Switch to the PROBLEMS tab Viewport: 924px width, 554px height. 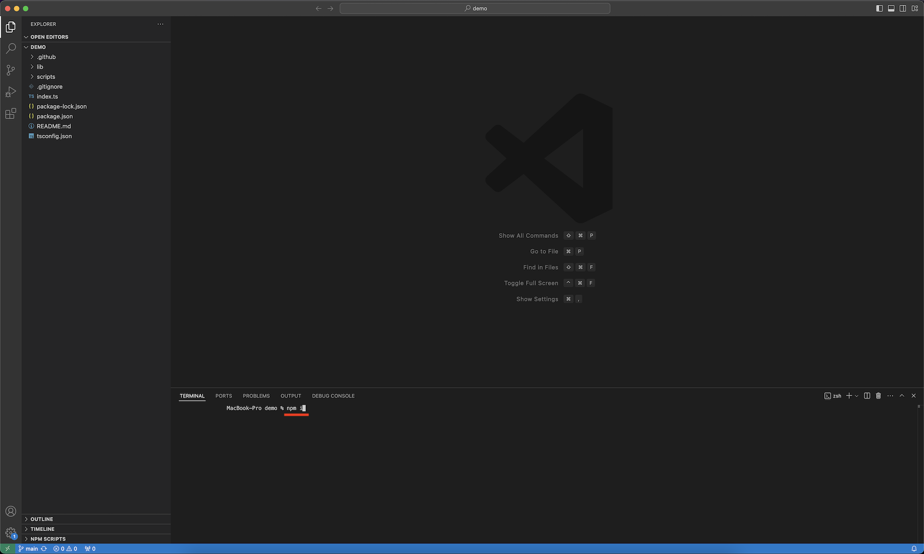coord(256,396)
